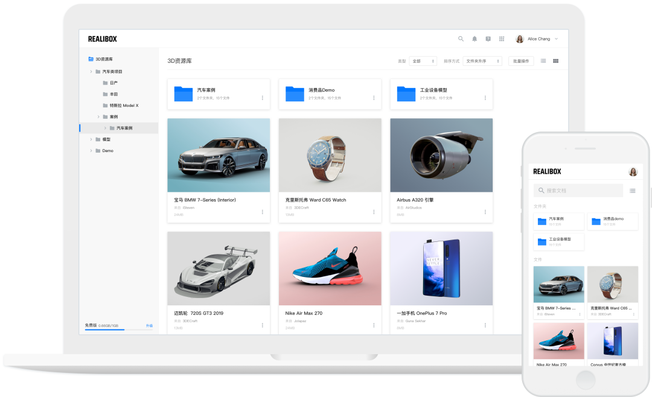Open the Ward C65 watch thumbnail on phone

point(613,284)
